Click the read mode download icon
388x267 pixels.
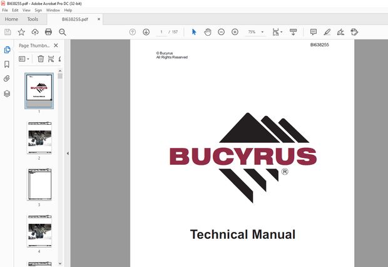tap(294, 32)
